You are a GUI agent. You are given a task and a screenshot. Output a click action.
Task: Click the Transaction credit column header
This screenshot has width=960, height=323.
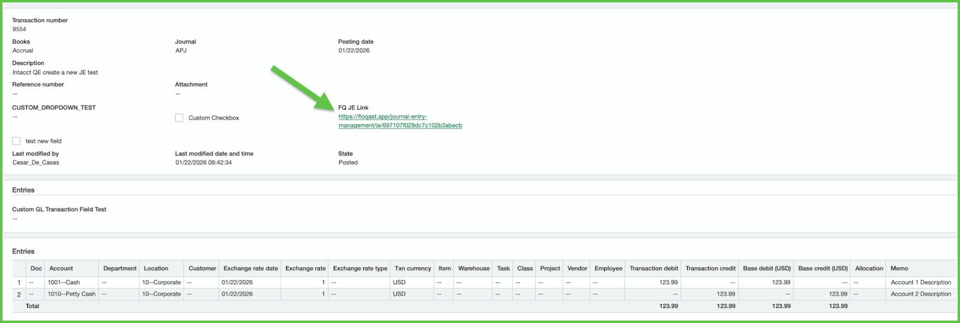tap(710, 268)
